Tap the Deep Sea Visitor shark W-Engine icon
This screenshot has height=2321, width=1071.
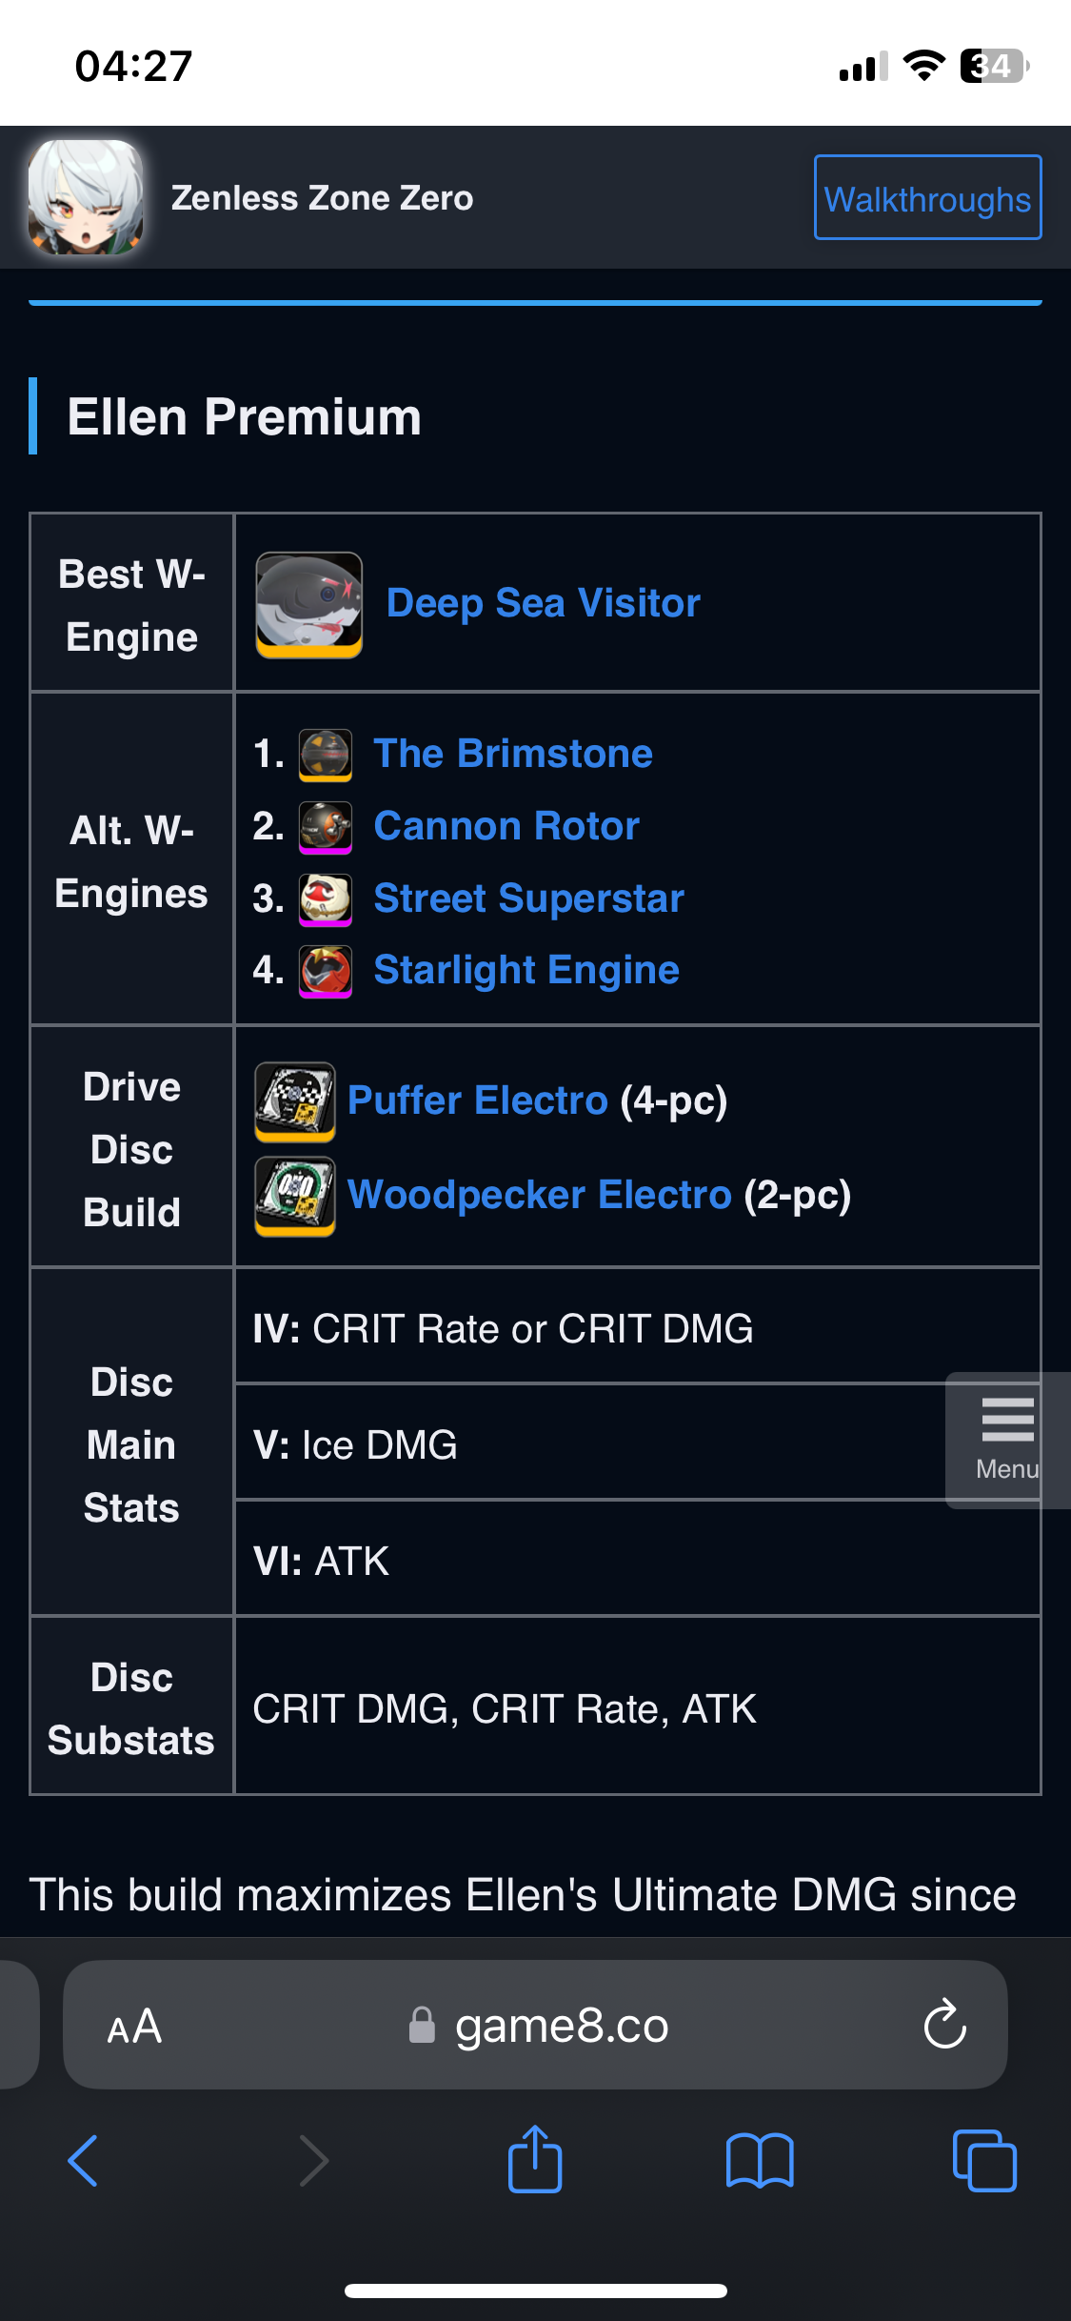tap(308, 603)
